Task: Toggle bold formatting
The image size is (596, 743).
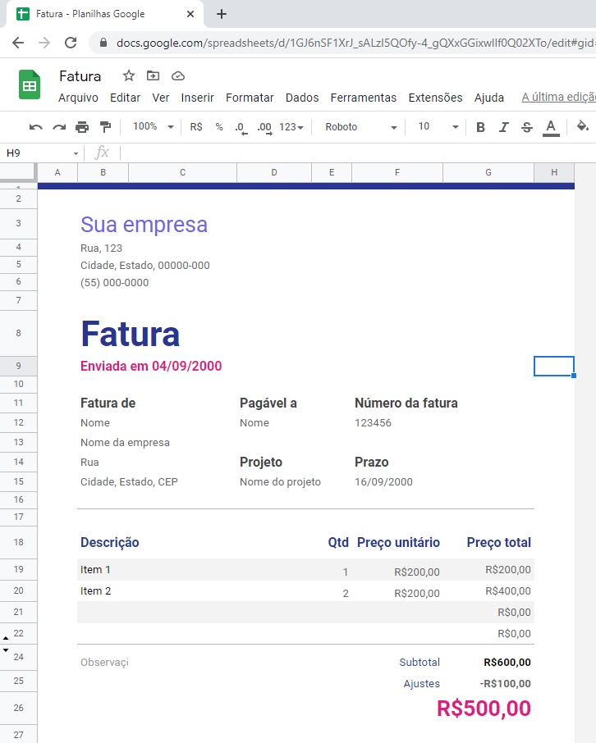Action: pyautogui.click(x=480, y=127)
